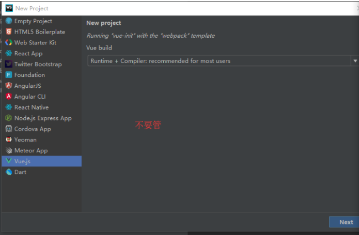The image size is (359, 235).
Task: Select the Empty Project globe icon
Action: click(9, 21)
